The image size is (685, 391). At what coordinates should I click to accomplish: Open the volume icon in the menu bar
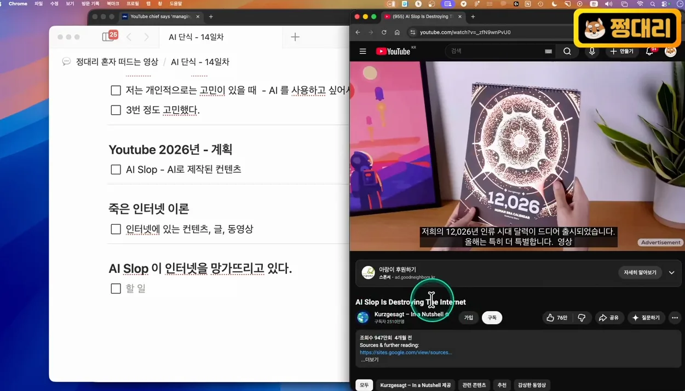tap(608, 4)
